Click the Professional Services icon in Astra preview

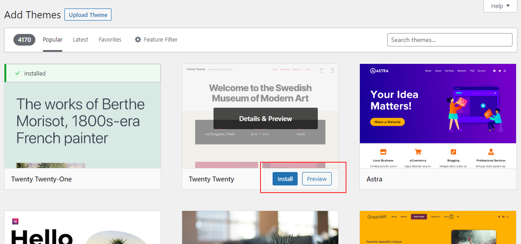click(x=491, y=152)
